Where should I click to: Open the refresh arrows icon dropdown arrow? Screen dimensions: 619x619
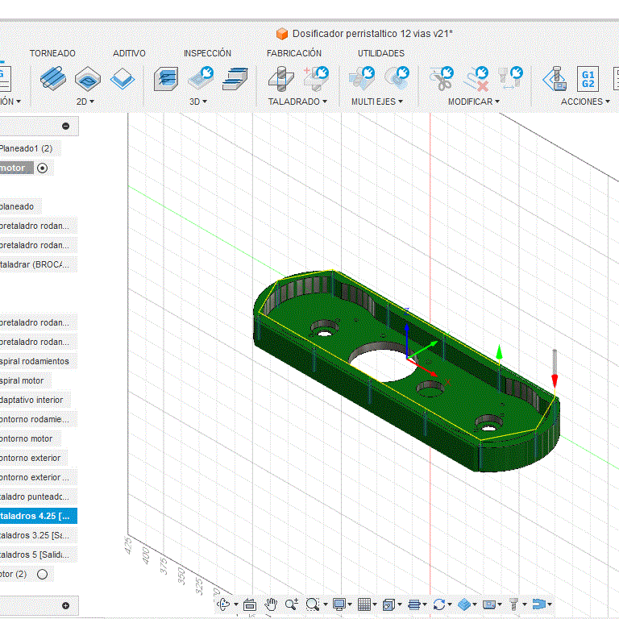(x=450, y=604)
